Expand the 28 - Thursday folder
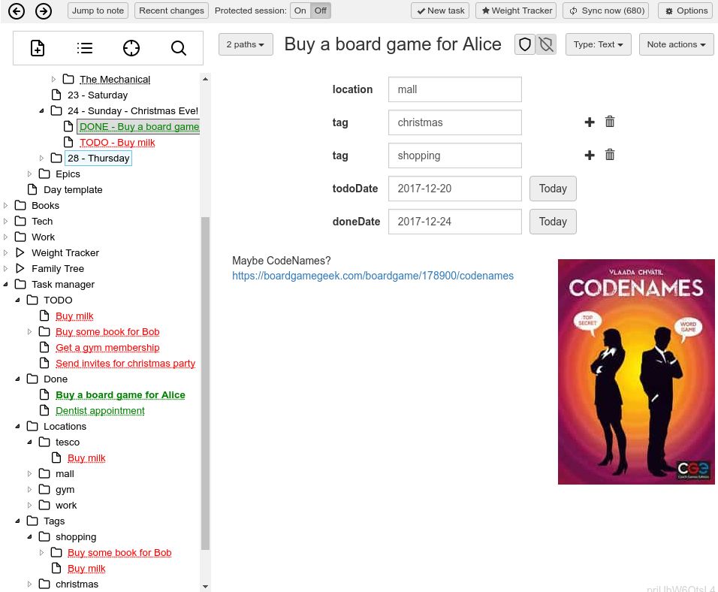Viewport: 718px width, 592px height. pos(41,159)
